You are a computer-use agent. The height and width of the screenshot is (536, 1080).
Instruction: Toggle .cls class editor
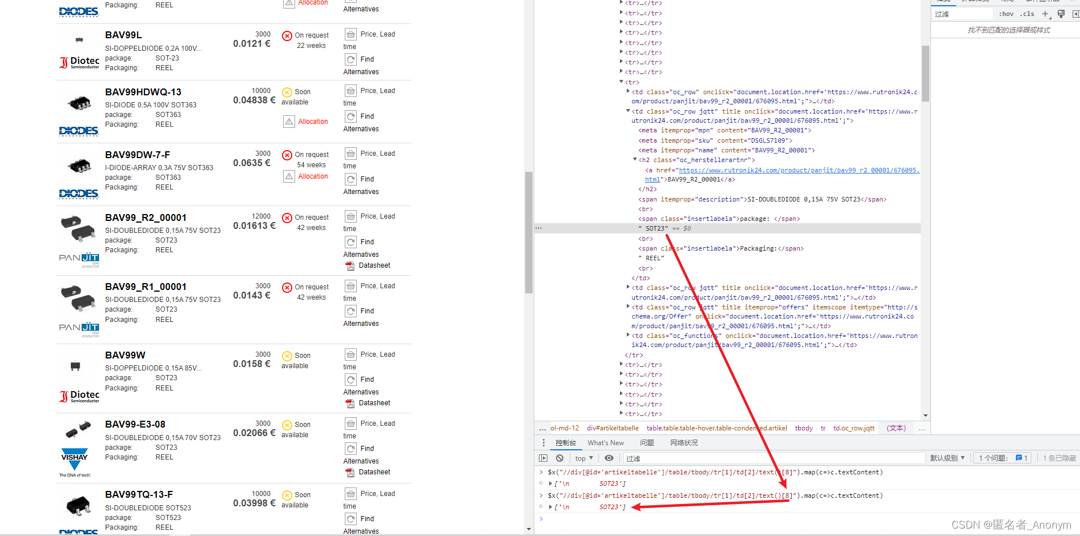point(1027,14)
